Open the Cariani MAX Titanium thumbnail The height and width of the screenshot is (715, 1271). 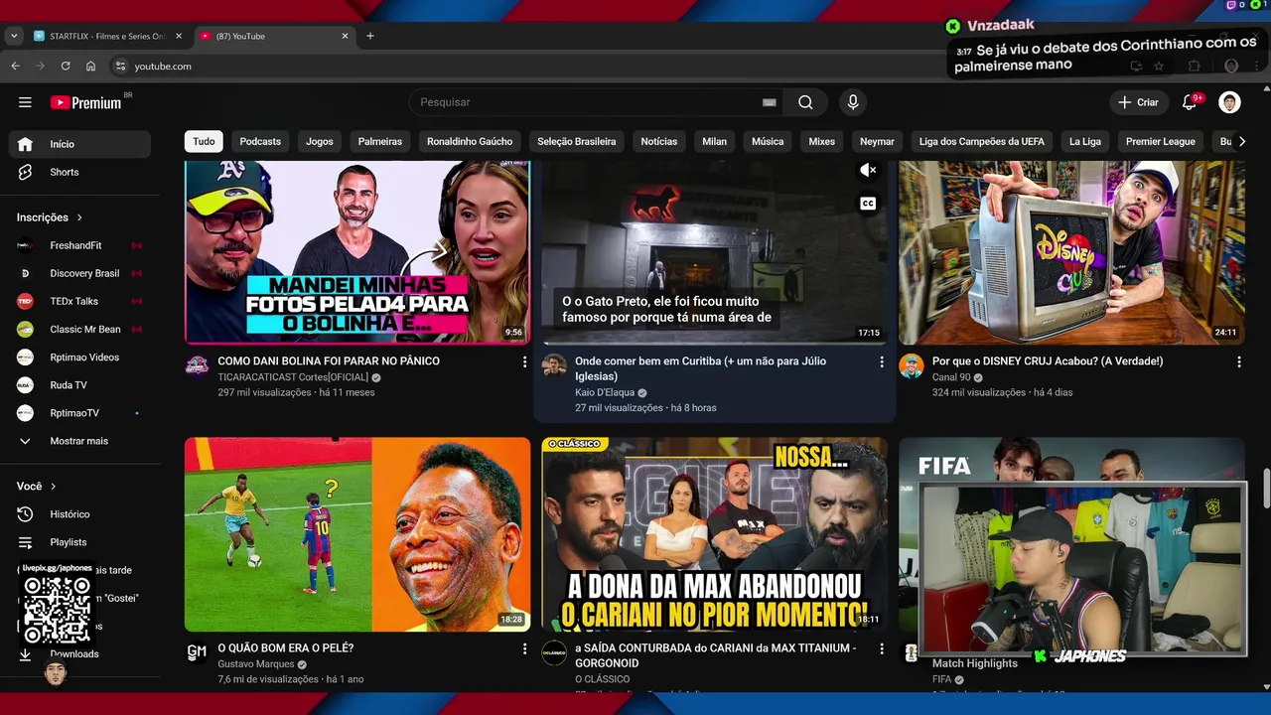click(715, 534)
